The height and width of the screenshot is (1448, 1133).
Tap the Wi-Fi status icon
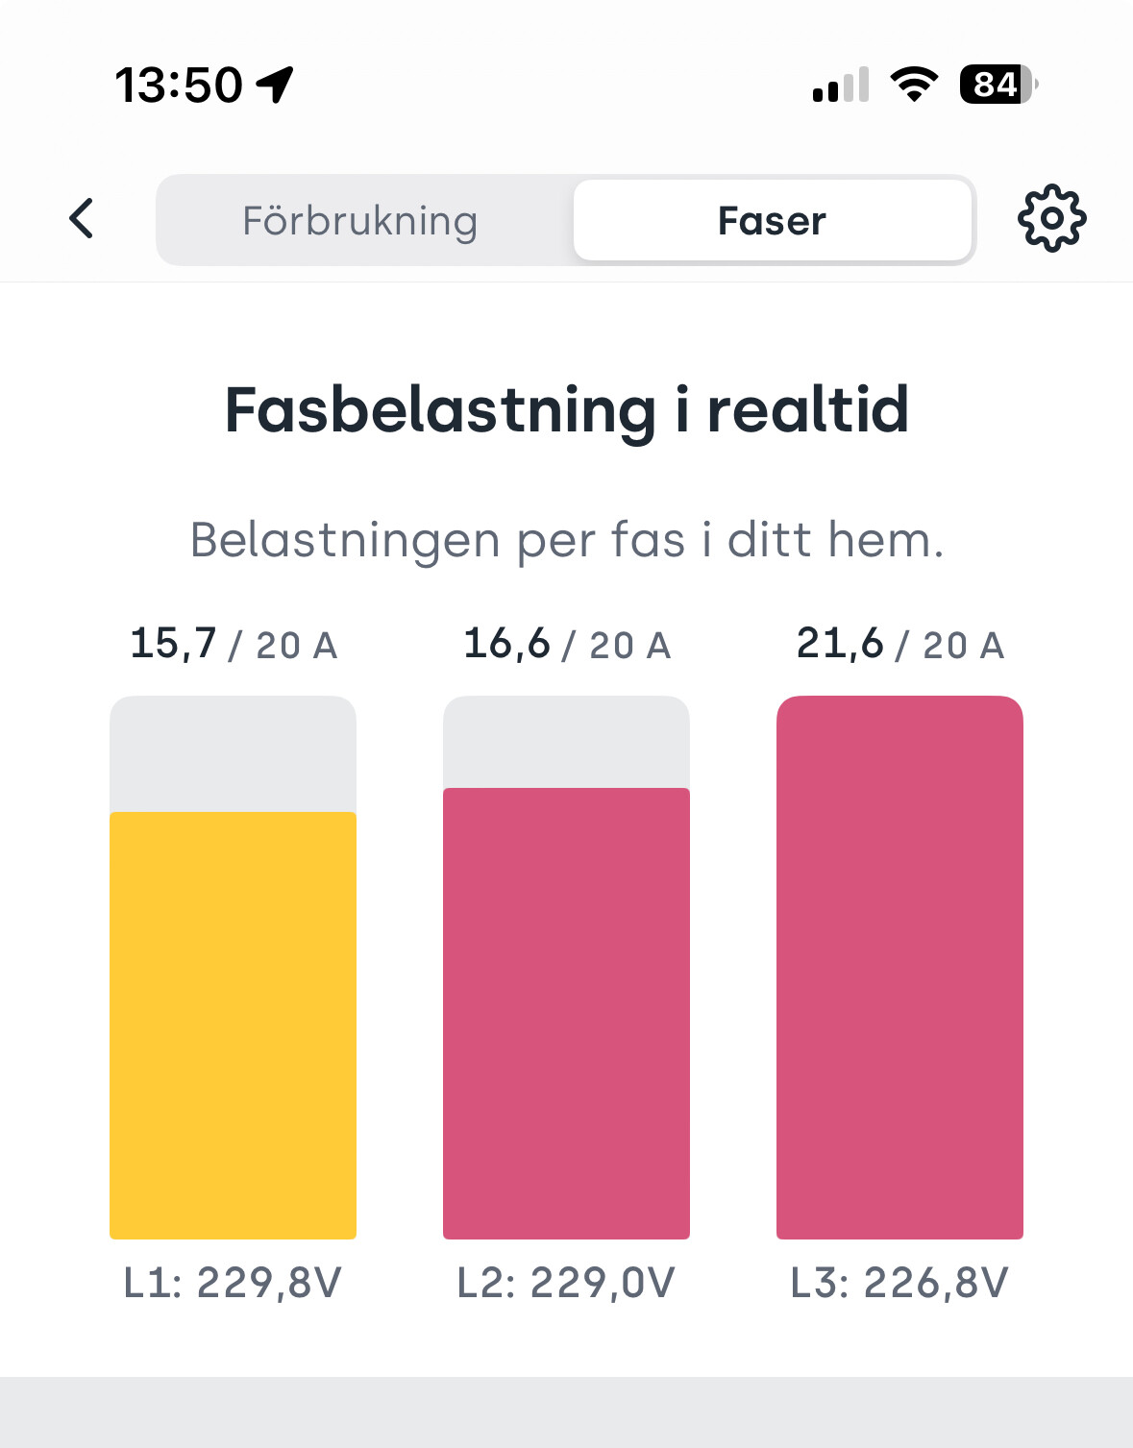[915, 85]
